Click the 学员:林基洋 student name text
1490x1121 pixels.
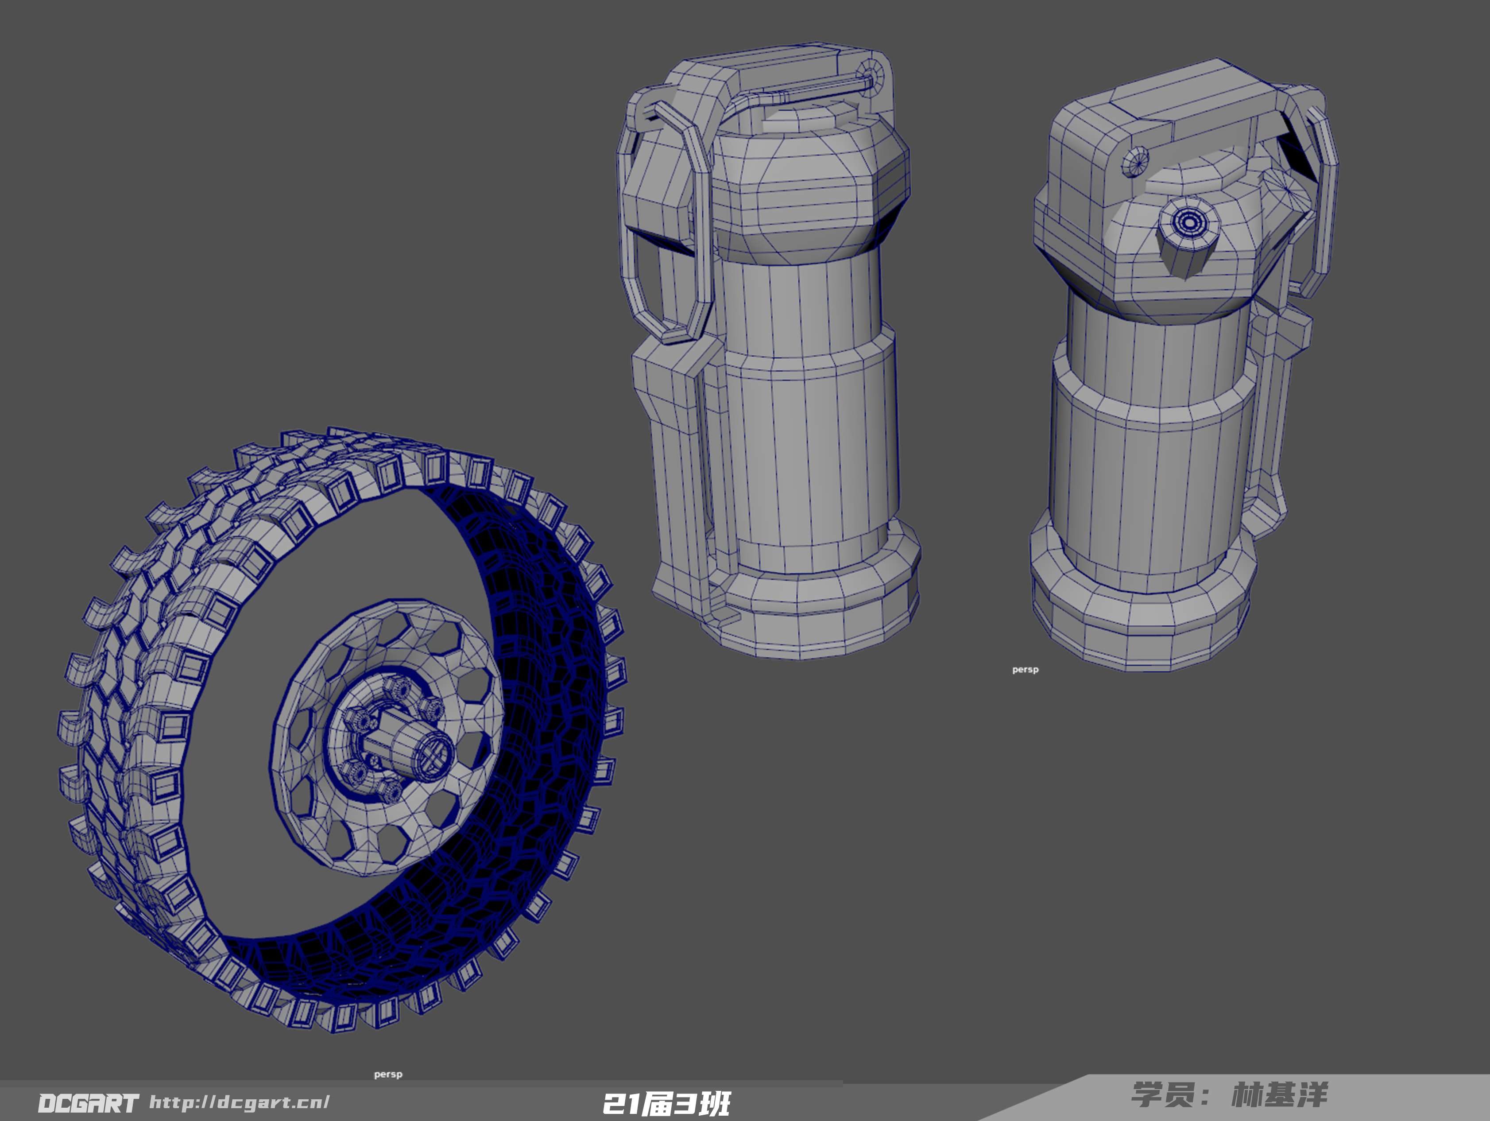[x=1230, y=1095]
